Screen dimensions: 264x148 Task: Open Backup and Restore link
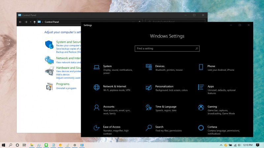click(69, 52)
